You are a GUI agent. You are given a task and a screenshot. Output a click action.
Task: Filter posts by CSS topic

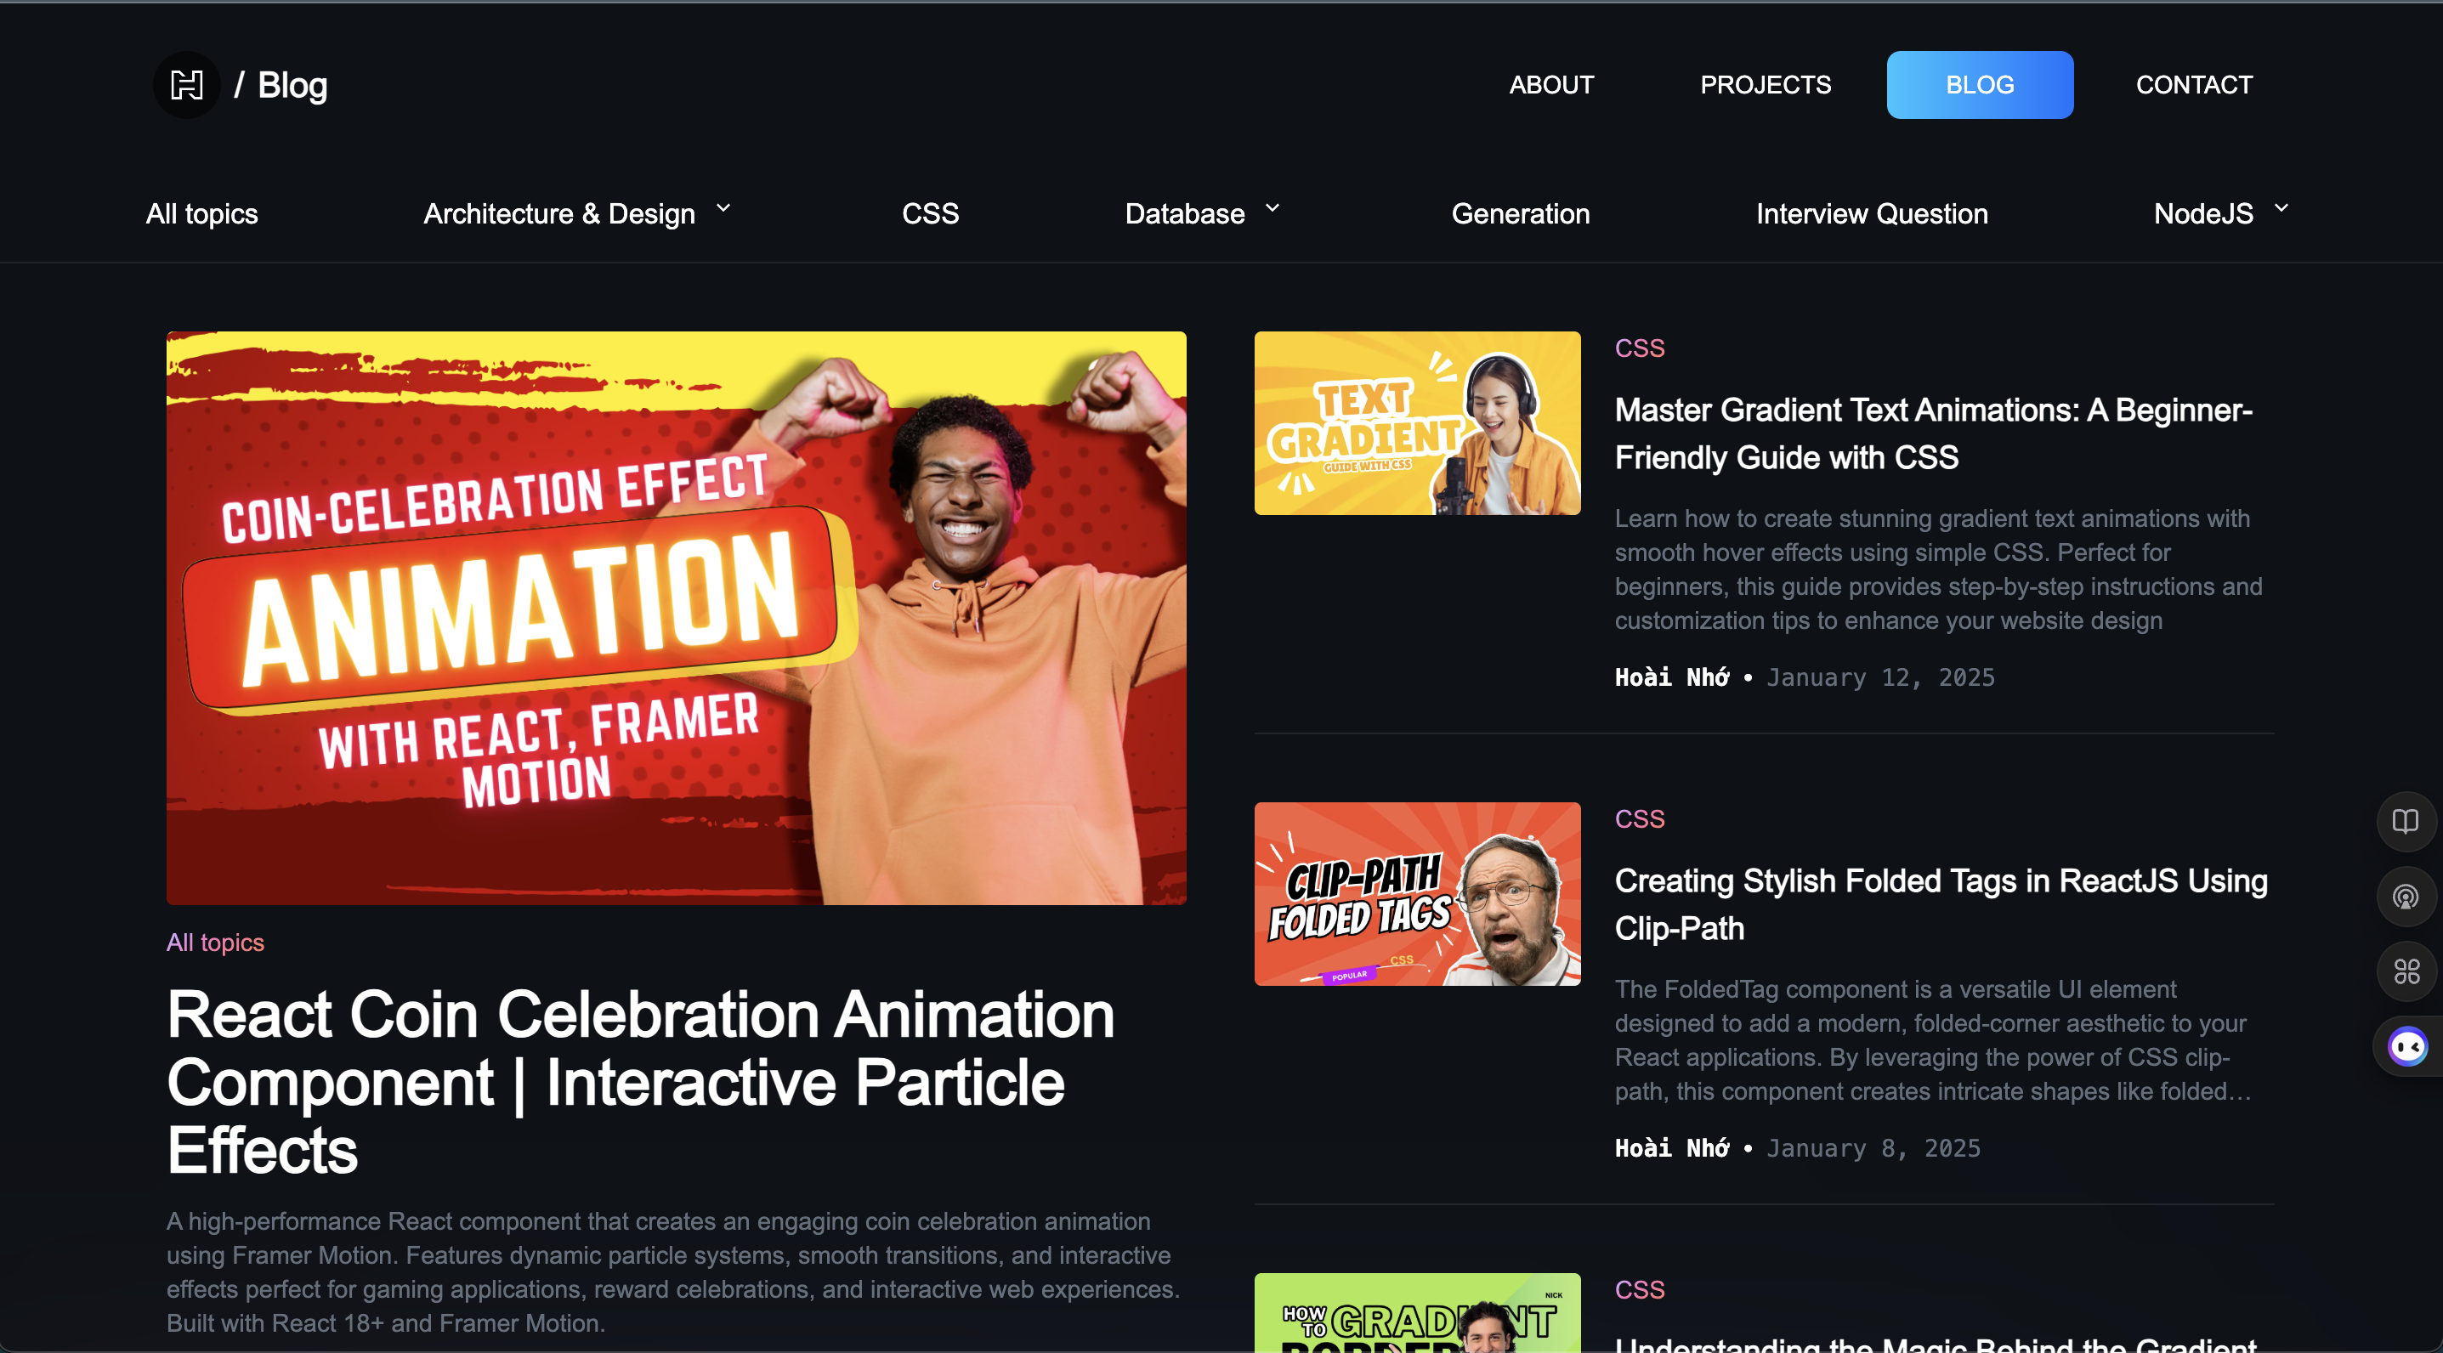pos(930,214)
